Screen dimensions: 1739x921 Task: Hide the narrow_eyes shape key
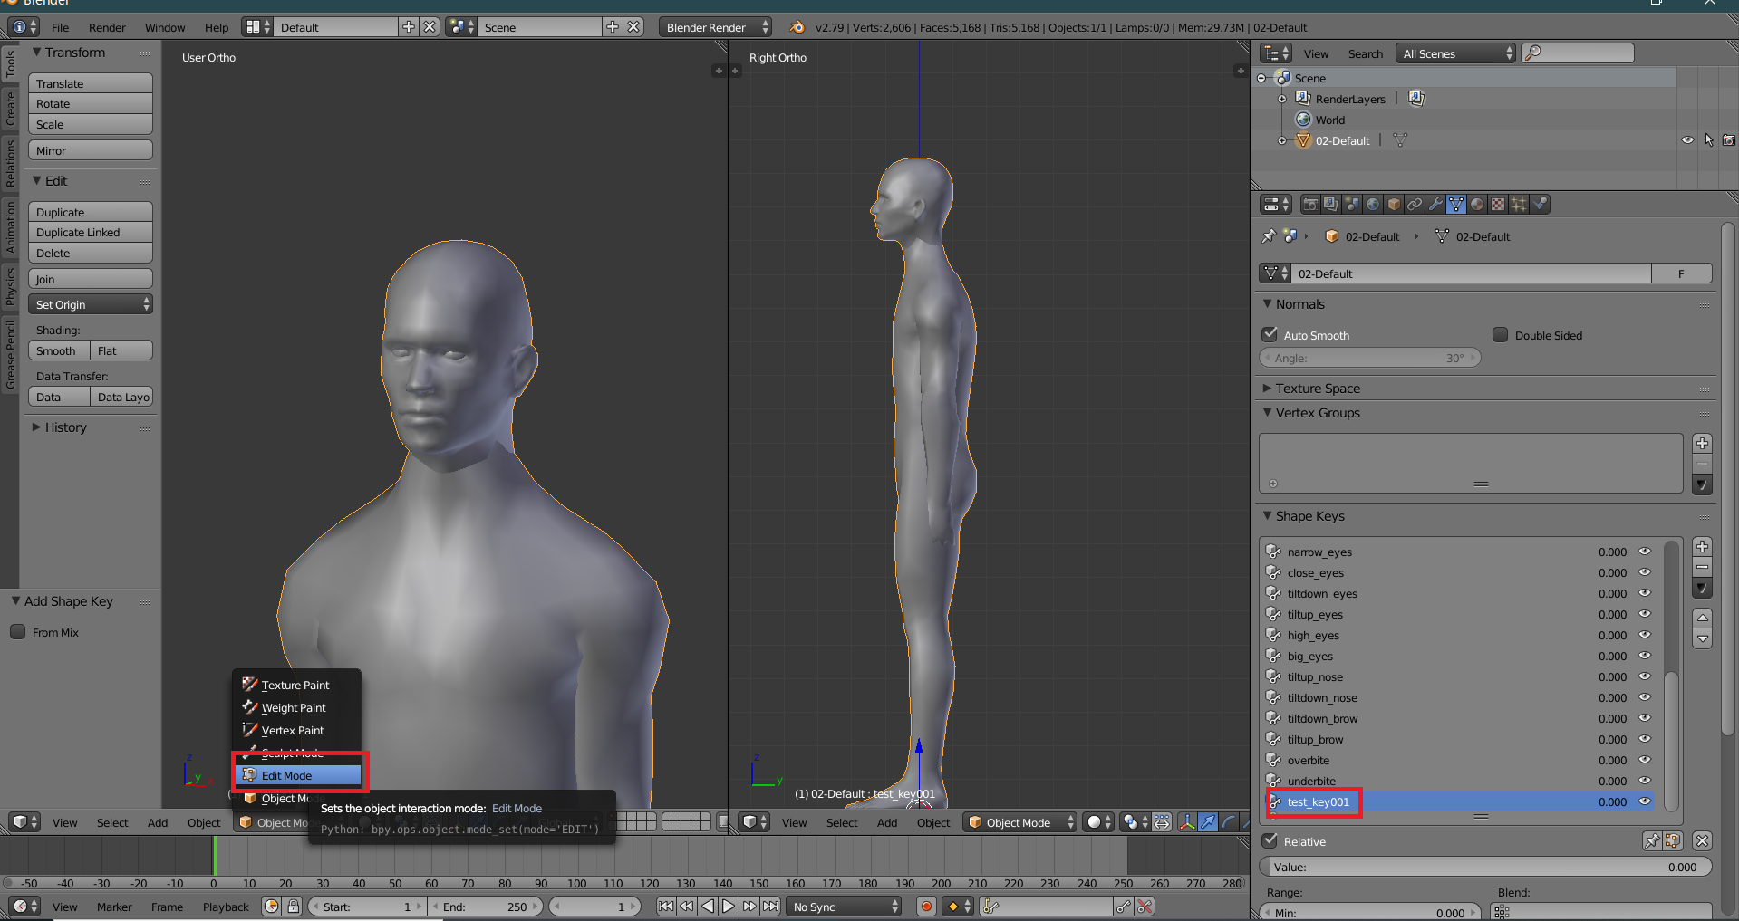click(1645, 552)
